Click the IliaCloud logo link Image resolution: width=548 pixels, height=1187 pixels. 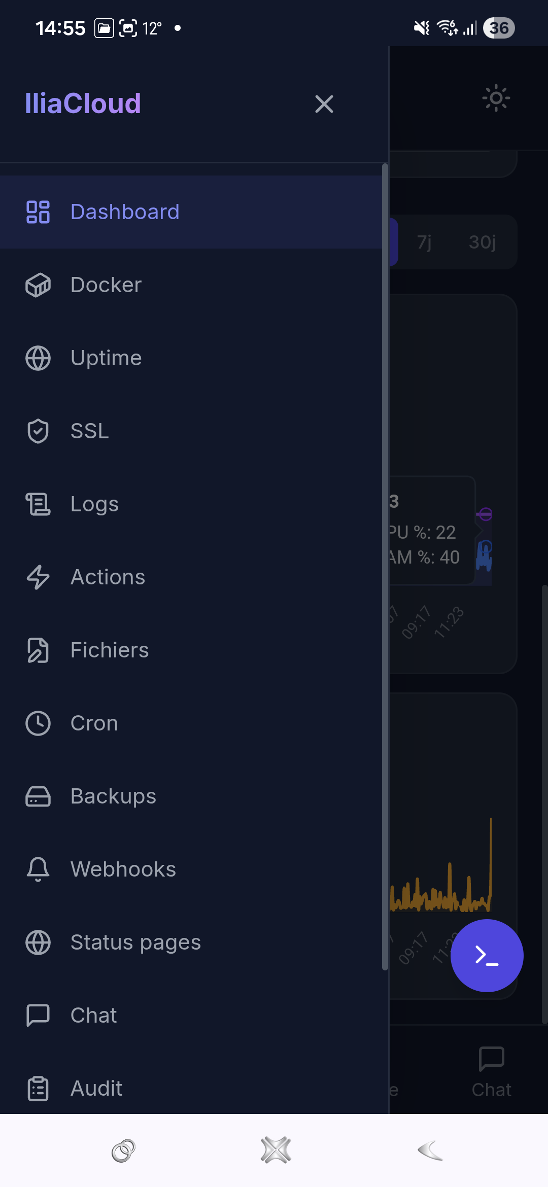tap(83, 103)
